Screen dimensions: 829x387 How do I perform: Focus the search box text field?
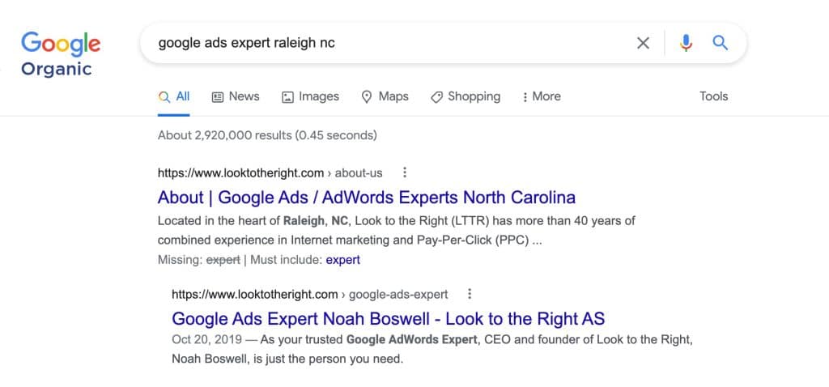point(389,43)
